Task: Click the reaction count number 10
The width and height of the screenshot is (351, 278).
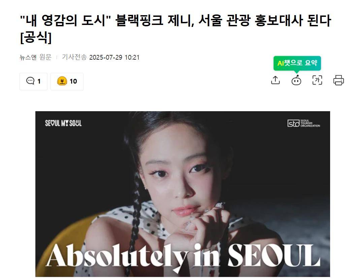Action: click(73, 81)
